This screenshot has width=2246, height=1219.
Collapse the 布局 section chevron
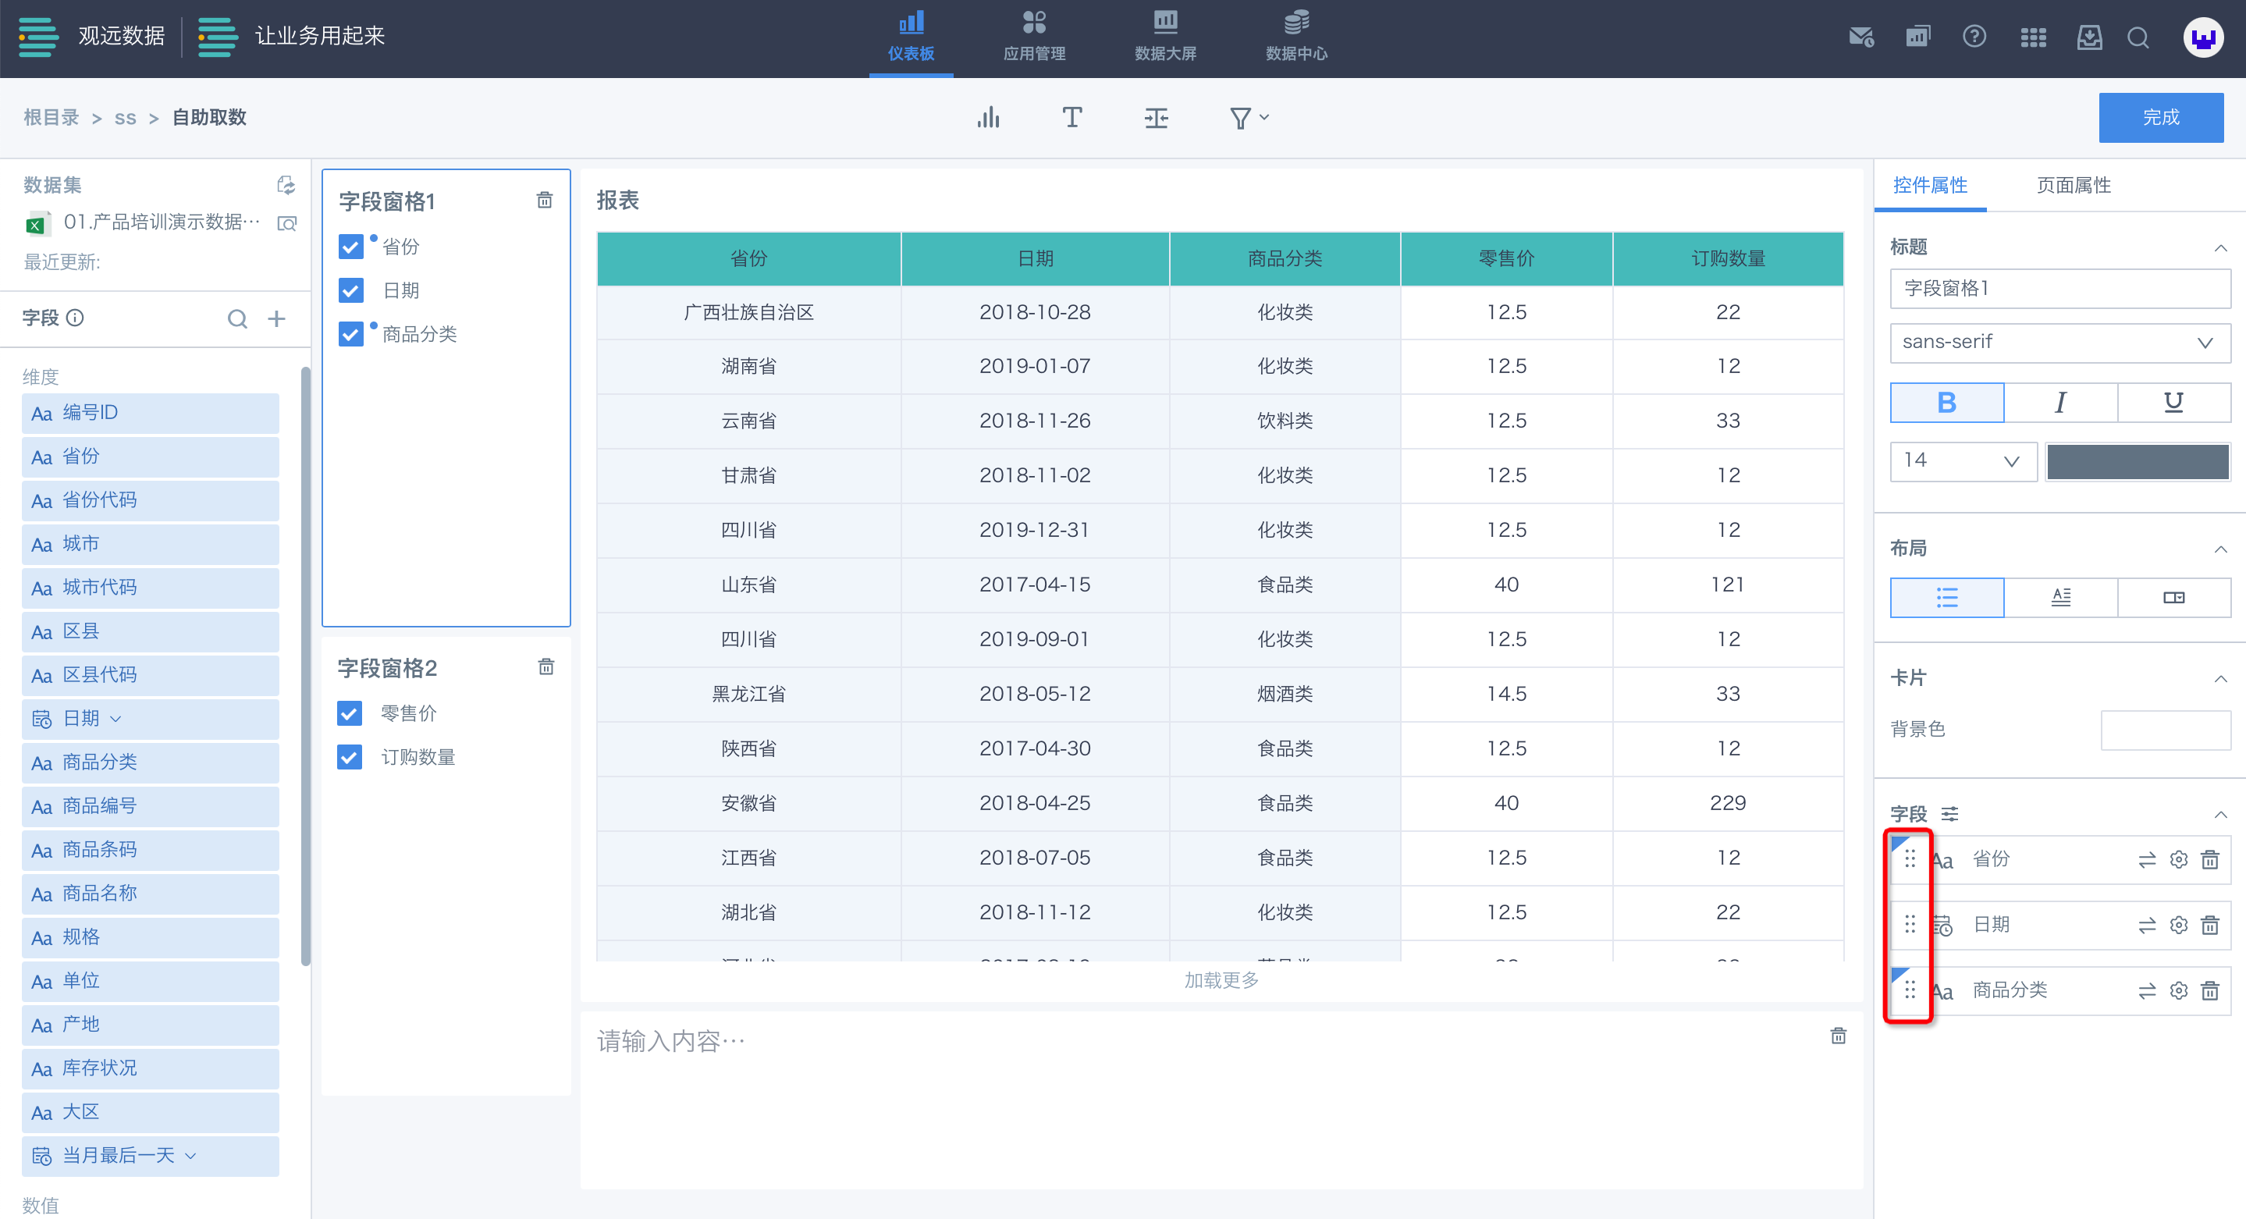(x=2219, y=549)
